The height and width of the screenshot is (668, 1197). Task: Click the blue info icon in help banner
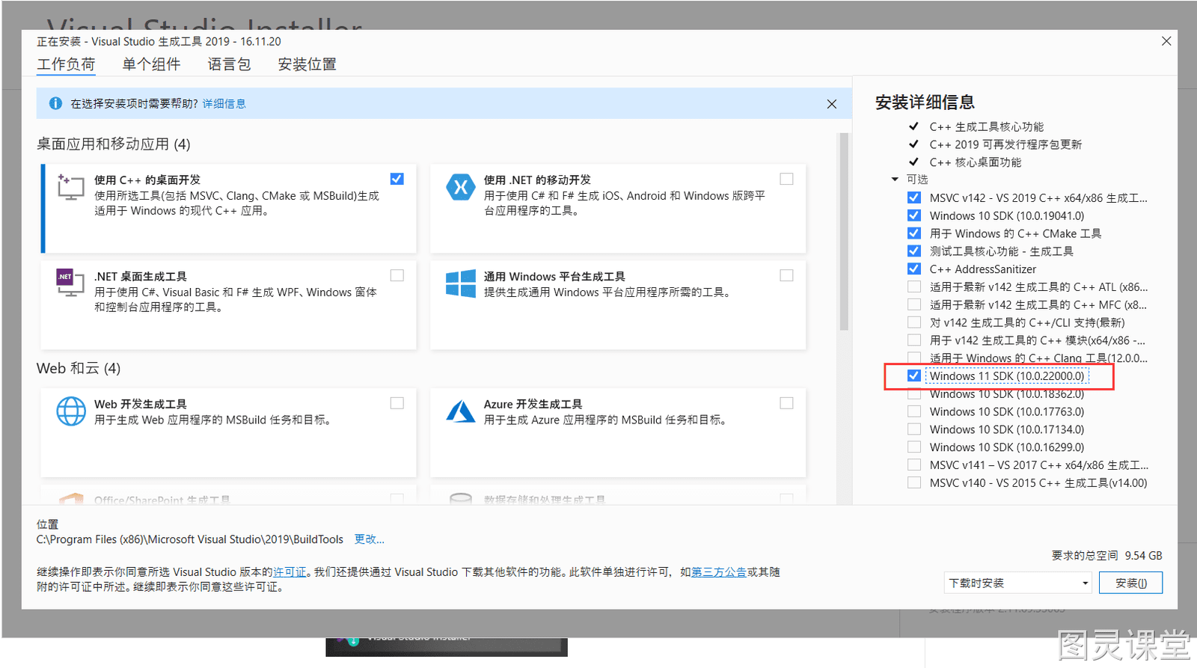point(55,103)
